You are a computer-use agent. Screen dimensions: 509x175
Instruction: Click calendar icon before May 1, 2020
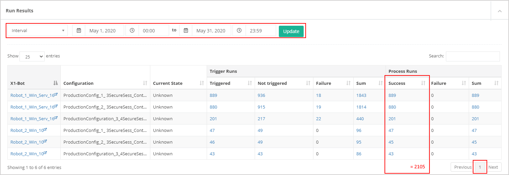coord(79,30)
